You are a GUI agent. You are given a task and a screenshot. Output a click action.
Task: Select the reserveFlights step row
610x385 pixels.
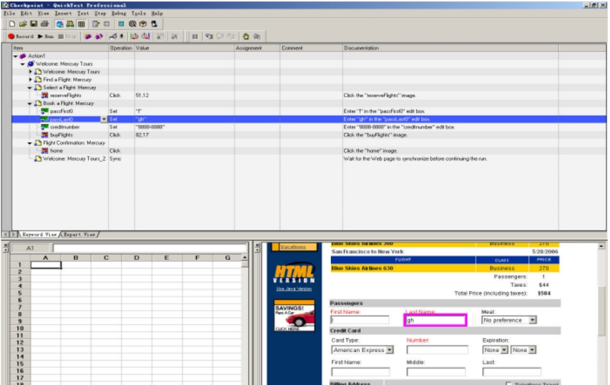(309, 95)
